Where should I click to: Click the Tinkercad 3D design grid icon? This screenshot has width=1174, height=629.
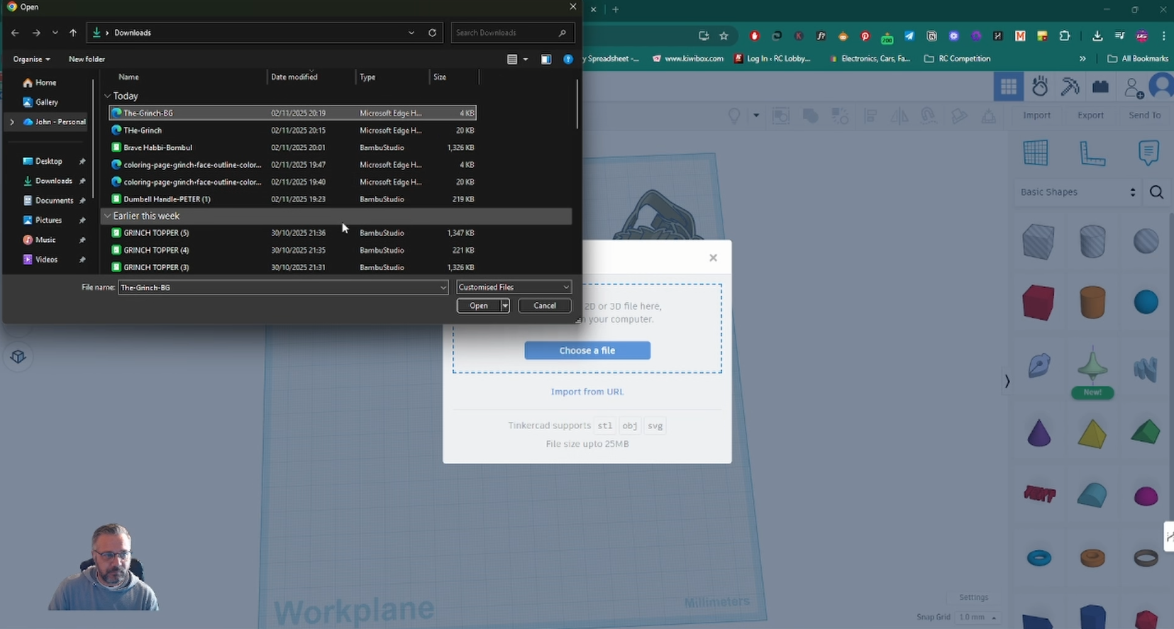tap(1008, 87)
